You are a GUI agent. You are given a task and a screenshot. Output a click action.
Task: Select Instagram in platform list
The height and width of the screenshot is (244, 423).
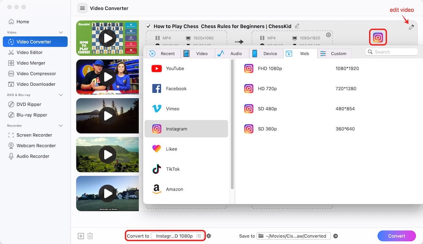click(x=186, y=129)
